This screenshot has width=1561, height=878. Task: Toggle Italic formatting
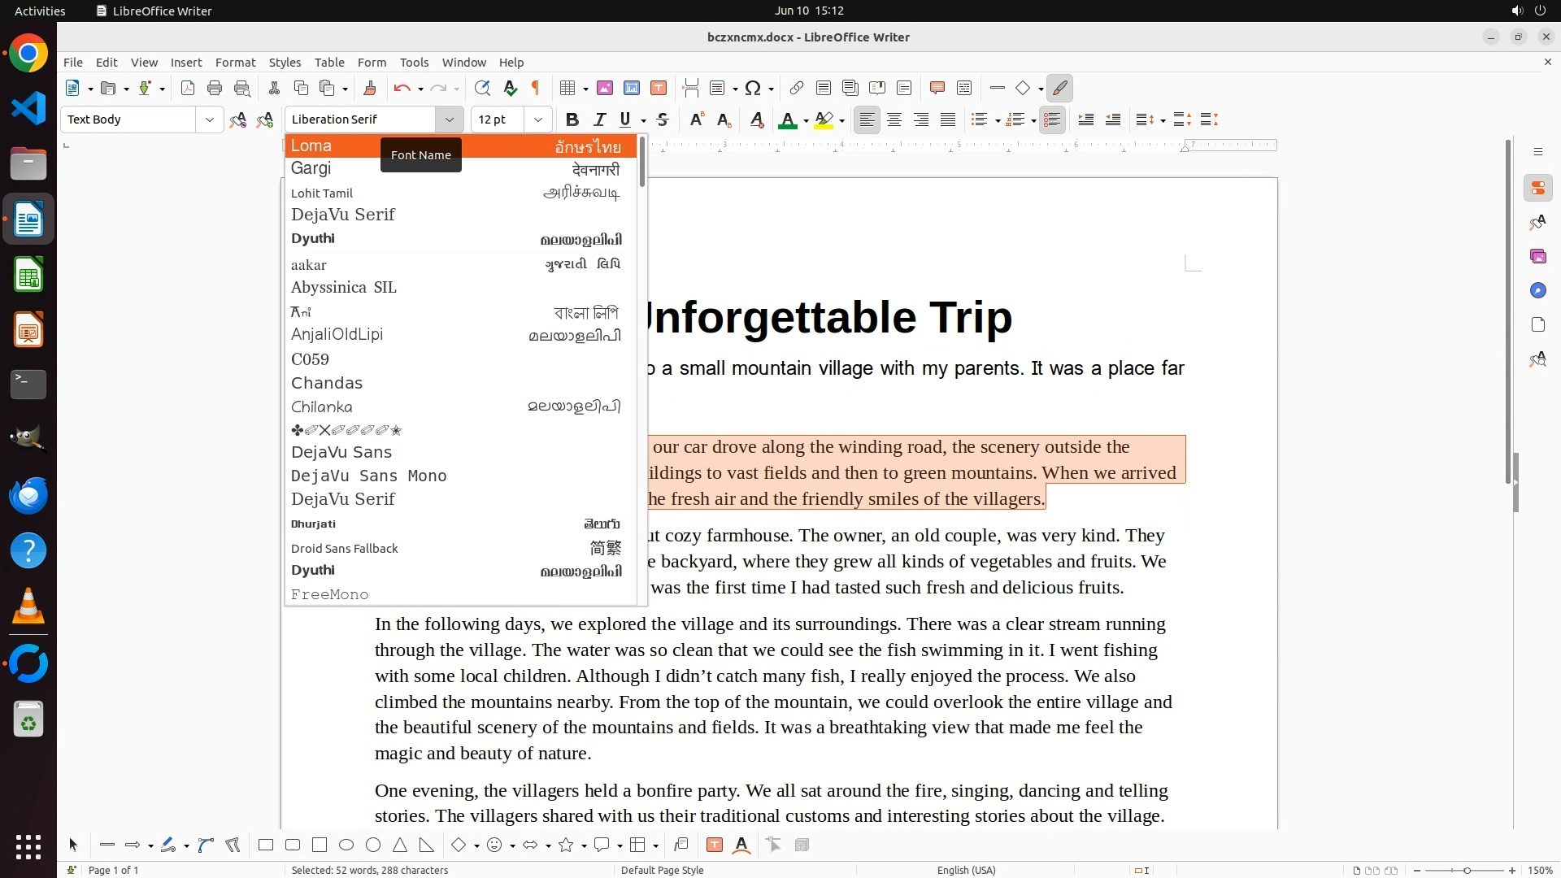tap(599, 120)
